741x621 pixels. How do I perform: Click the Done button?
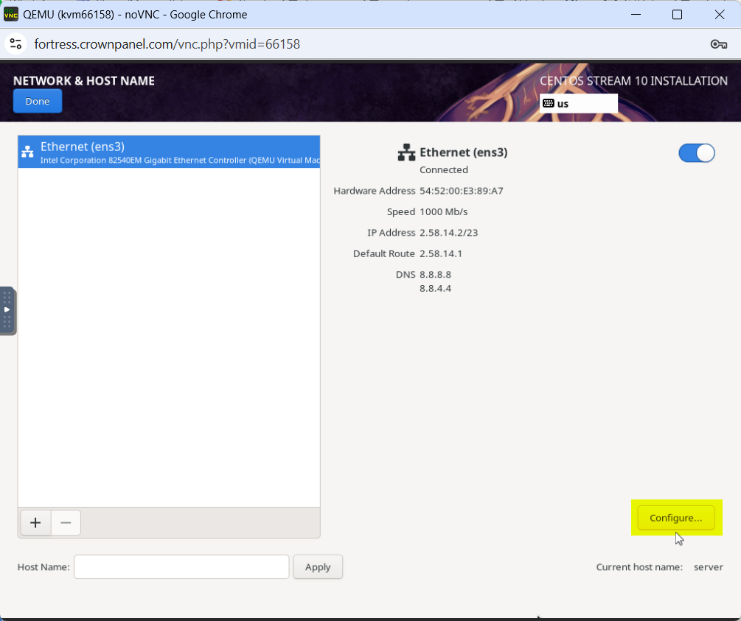coord(38,101)
